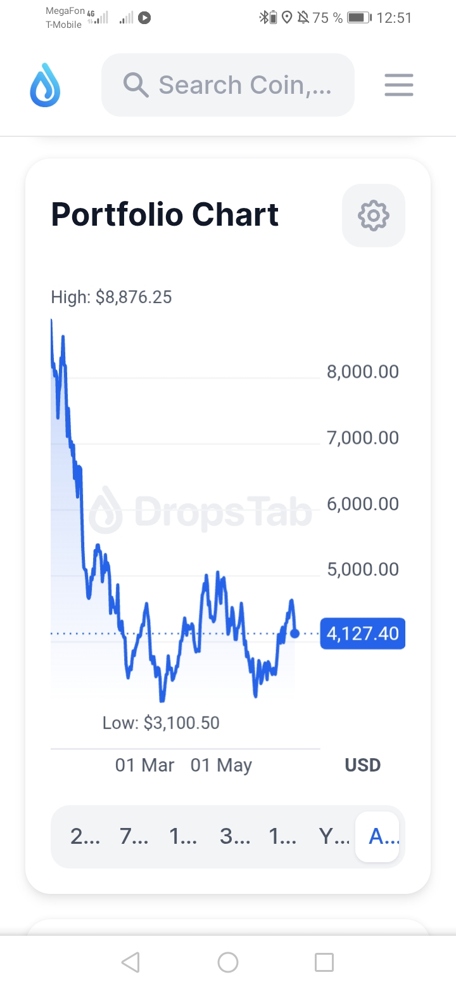Image resolution: width=456 pixels, height=989 pixels.
Task: Pick the '1...' tab just before 'Y...'
Action: (283, 837)
